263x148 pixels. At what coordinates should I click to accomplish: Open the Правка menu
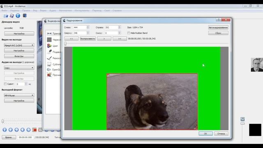tap(26, 10)
